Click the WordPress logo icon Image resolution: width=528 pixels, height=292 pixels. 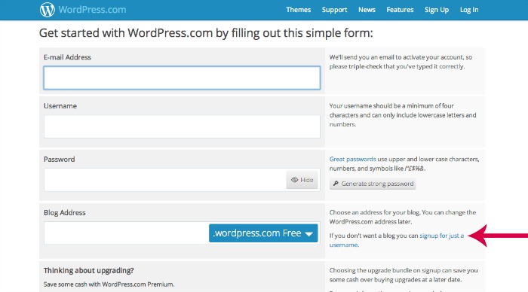pos(47,10)
